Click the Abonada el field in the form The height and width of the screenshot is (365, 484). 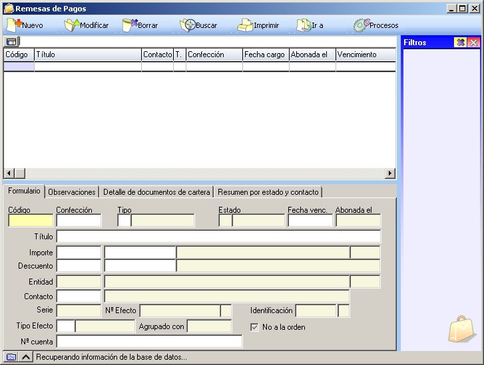[x=358, y=221]
